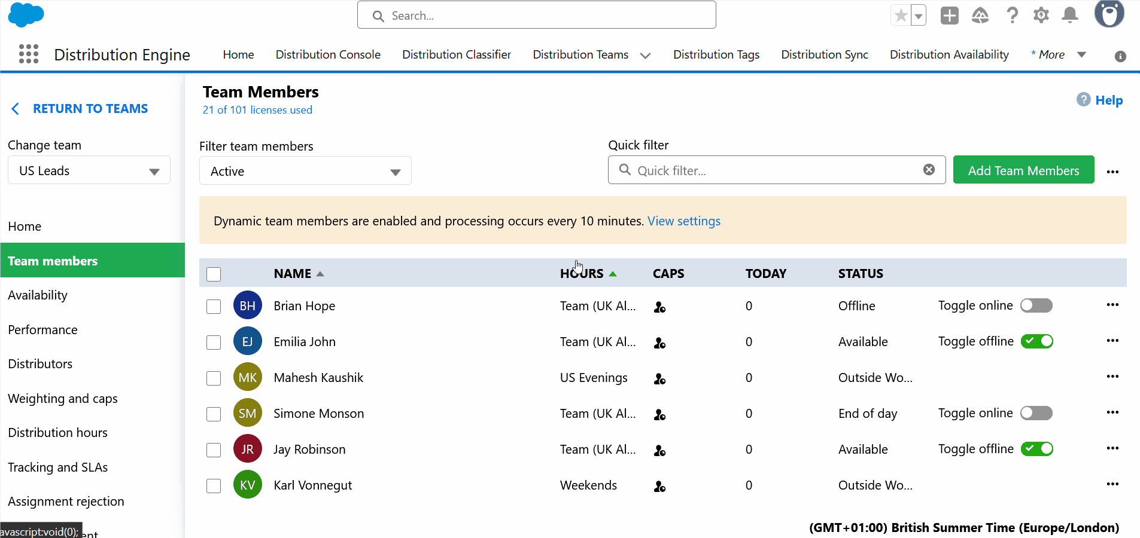Open more actions beside Add Team Members
This screenshot has height=538, width=1140.
pyautogui.click(x=1113, y=172)
